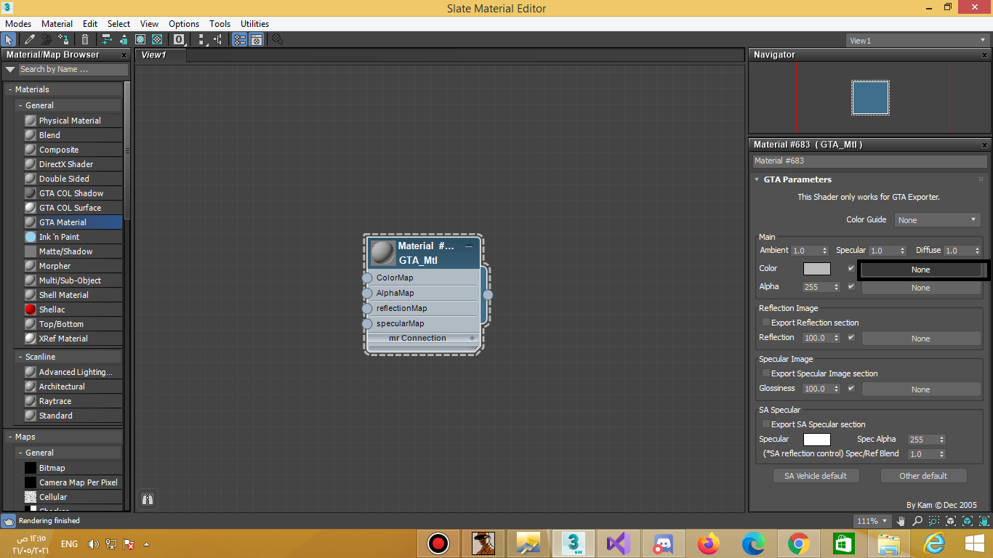The width and height of the screenshot is (993, 558).
Task: Click the Select Tool arrow icon
Action: (9, 40)
